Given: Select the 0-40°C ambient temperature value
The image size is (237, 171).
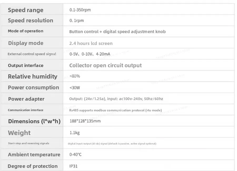Looking at the screenshot, I should pos(75,154).
